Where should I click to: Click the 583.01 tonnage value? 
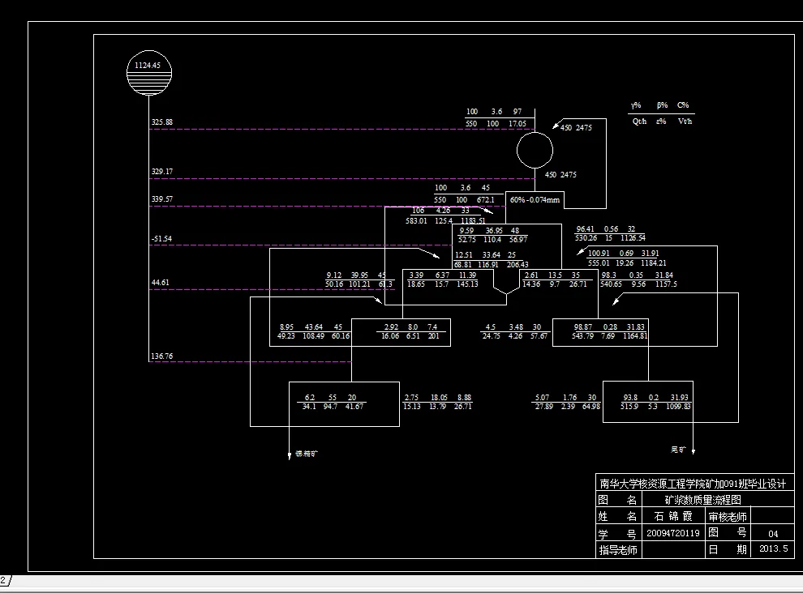(x=416, y=221)
